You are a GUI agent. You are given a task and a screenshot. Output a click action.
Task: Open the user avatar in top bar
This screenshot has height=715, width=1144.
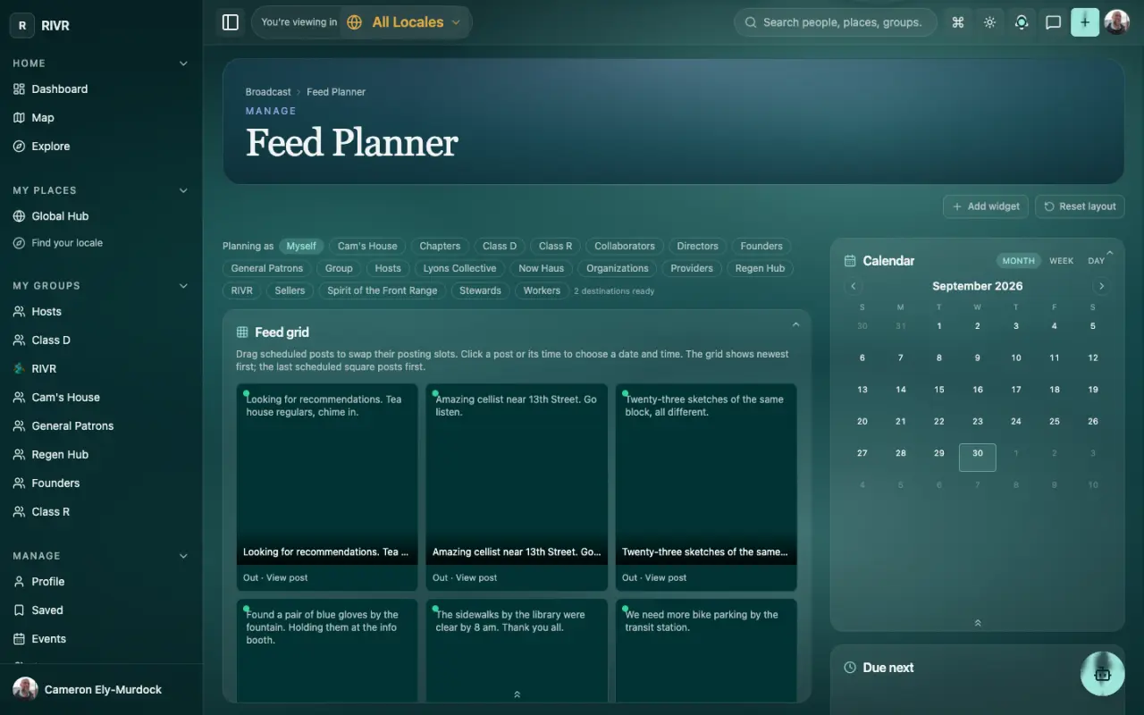click(x=1117, y=22)
